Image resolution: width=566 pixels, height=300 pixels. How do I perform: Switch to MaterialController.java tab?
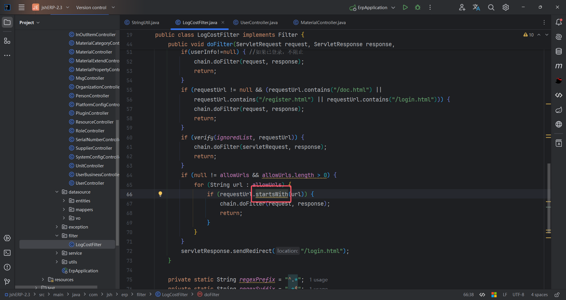coord(319,22)
